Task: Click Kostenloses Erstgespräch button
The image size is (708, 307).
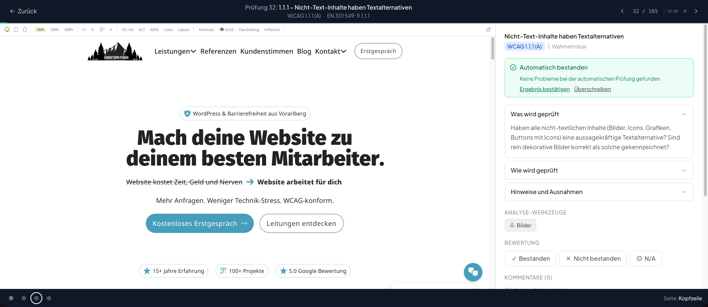Action: pyautogui.click(x=200, y=223)
